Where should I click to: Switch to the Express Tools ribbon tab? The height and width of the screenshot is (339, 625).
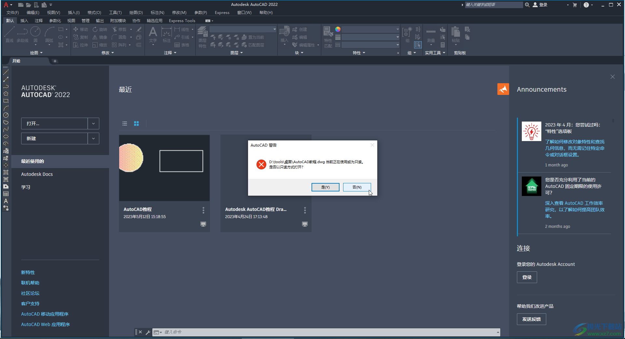pyautogui.click(x=182, y=20)
